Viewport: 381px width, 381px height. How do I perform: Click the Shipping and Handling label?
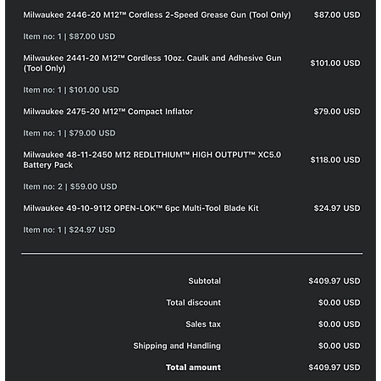coord(177,346)
